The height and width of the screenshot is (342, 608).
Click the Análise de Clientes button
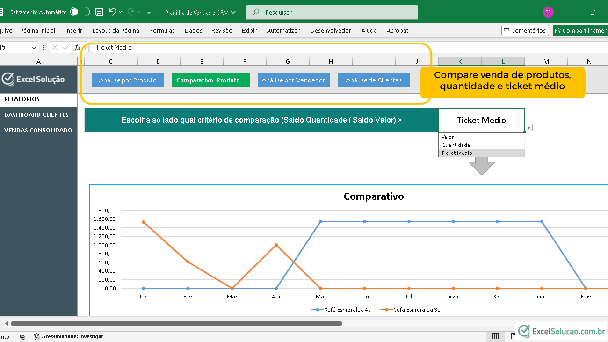point(374,80)
